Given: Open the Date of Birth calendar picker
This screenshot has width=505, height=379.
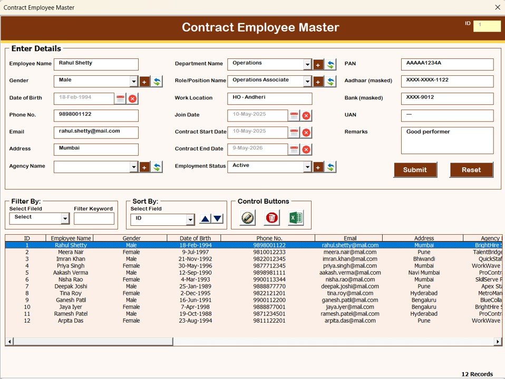Looking at the screenshot, I should tap(120, 98).
